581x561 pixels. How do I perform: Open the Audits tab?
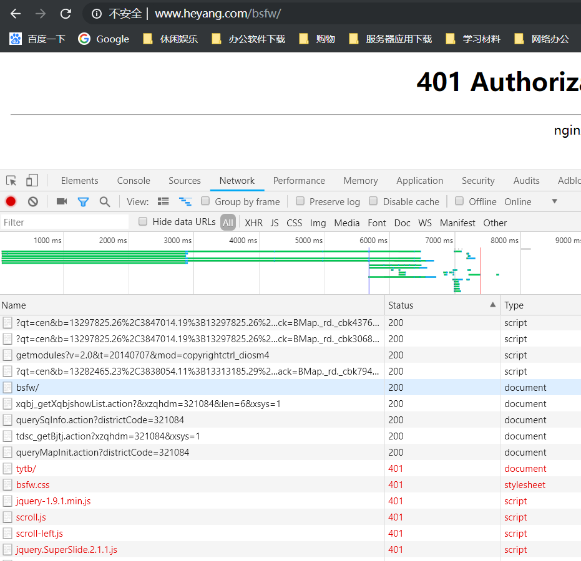[x=527, y=181]
